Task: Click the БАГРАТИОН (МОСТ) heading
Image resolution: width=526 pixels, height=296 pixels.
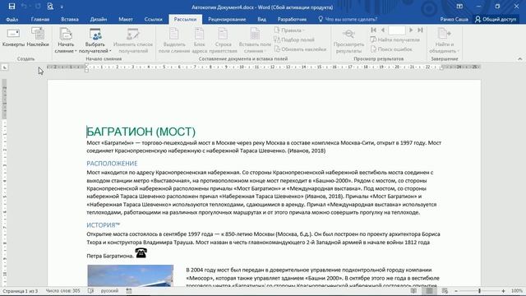Action: tap(141, 132)
